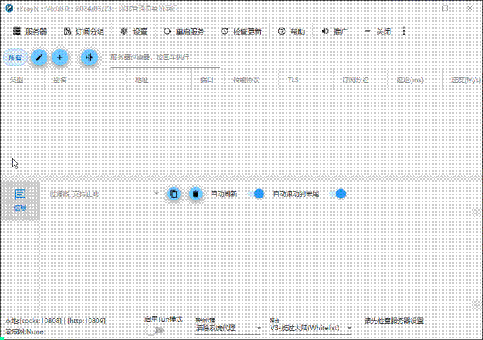Click the 推广 speaker item
Viewport: 483px width, 340px height.
[x=334, y=31]
